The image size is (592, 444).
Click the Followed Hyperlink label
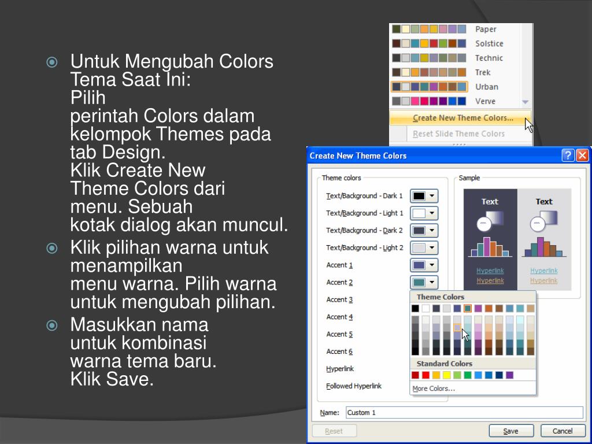[x=354, y=386]
